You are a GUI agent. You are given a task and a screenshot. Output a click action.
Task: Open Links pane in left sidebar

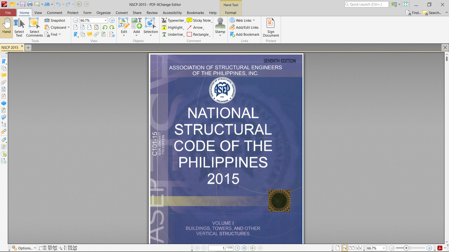(4, 131)
